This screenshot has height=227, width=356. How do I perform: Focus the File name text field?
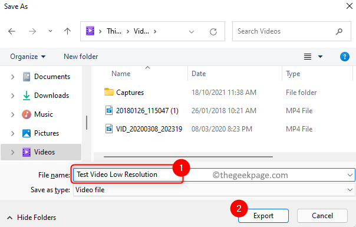(x=214, y=175)
